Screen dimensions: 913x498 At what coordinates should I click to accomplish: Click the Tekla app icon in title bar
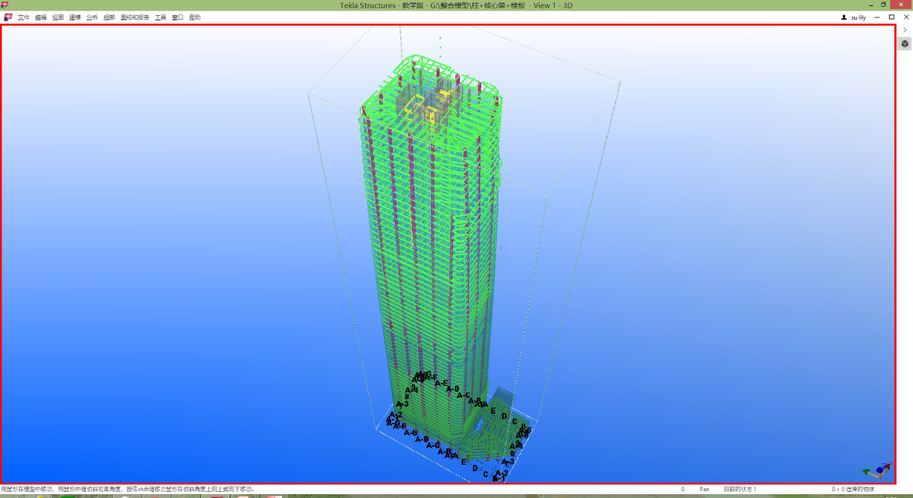(6, 5)
